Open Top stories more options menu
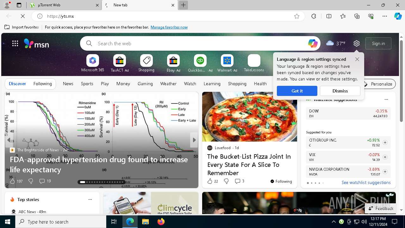405x228 pixels. pyautogui.click(x=90, y=199)
